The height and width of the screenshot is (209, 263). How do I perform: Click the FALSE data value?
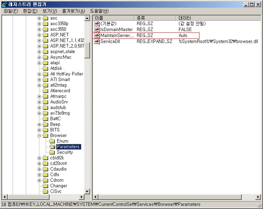[185, 30]
